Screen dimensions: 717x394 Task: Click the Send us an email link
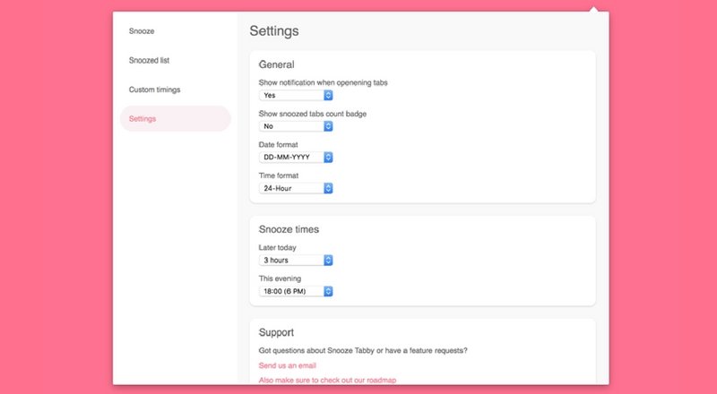pyautogui.click(x=287, y=365)
